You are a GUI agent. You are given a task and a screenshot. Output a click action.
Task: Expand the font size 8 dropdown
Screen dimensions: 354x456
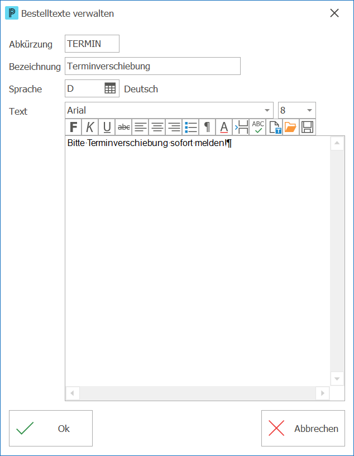tap(309, 111)
